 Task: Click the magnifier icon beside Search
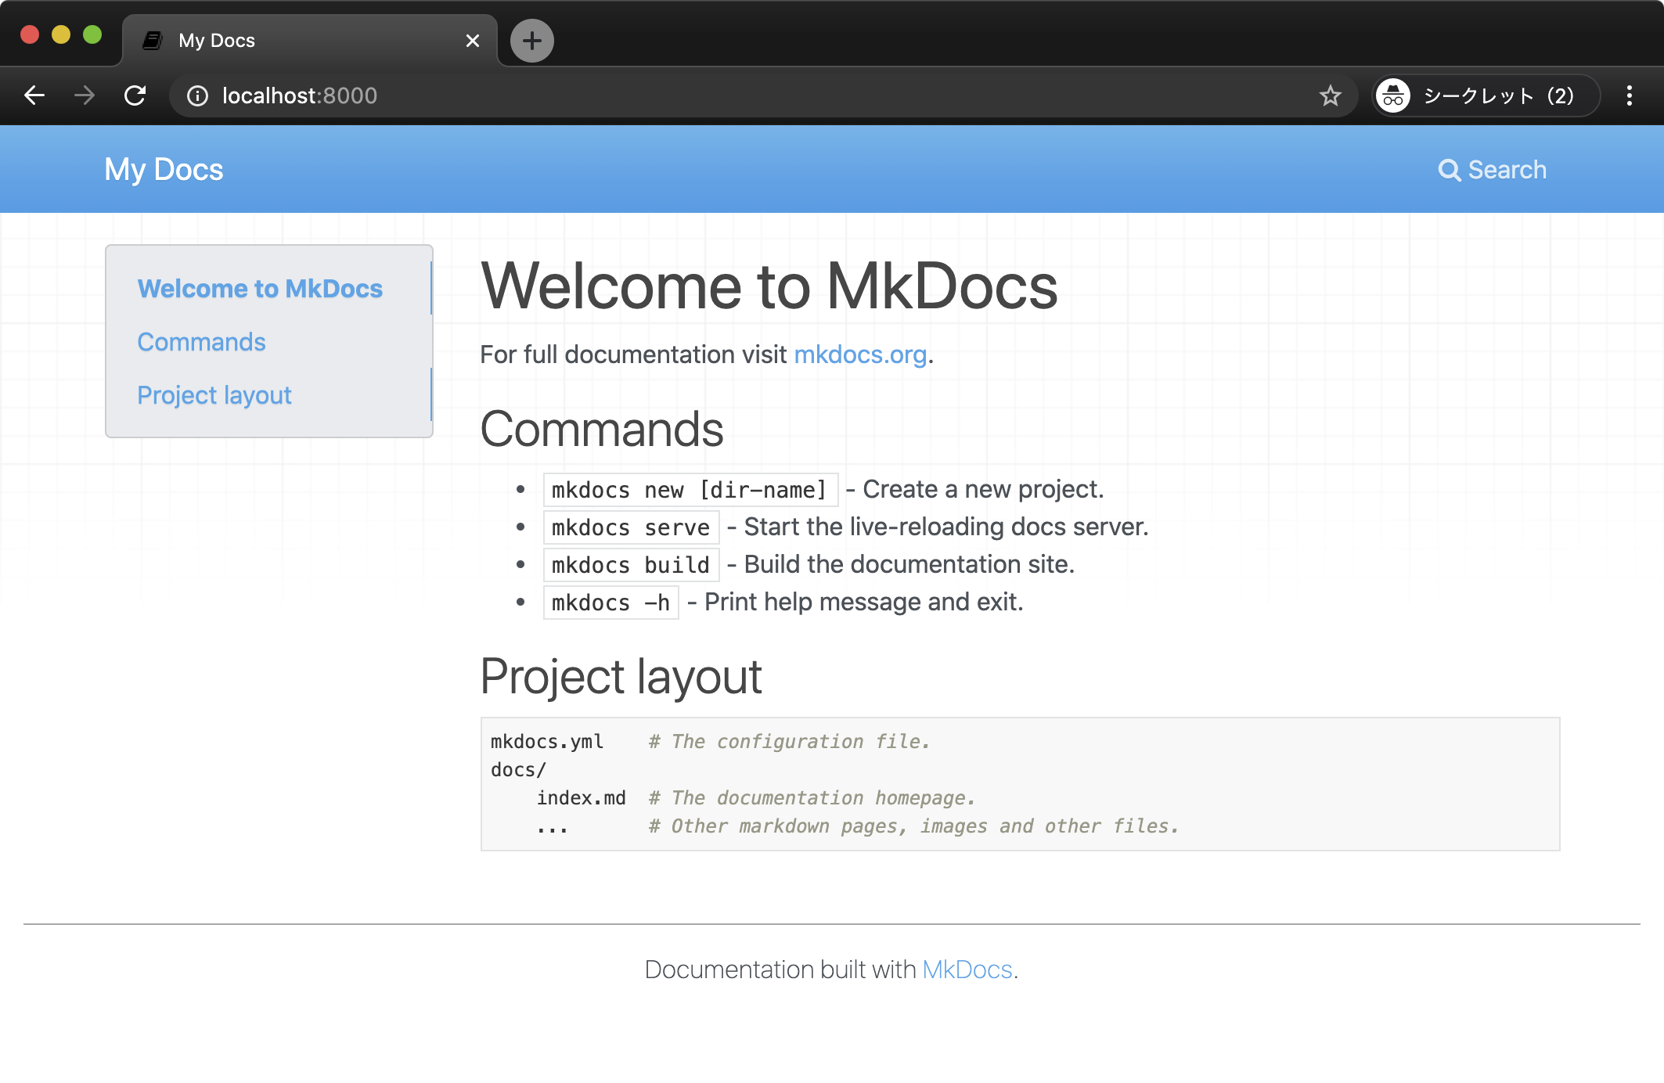point(1449,170)
